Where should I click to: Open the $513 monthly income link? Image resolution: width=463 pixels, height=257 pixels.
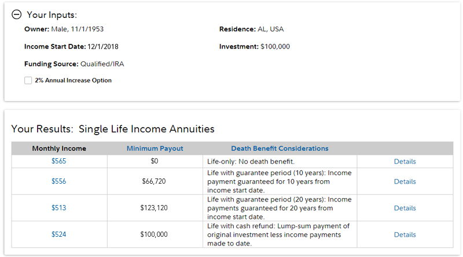pyautogui.click(x=58, y=208)
